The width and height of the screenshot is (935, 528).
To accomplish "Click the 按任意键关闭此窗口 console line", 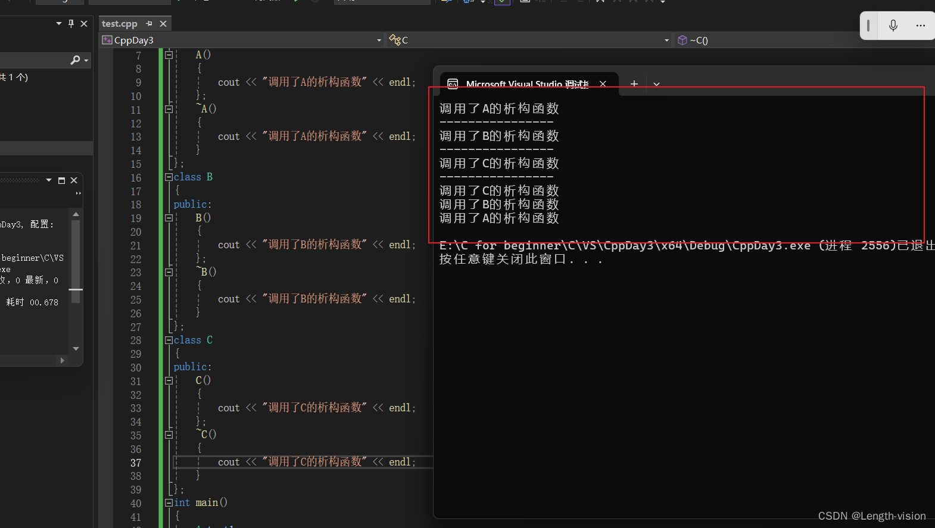I will coord(521,260).
